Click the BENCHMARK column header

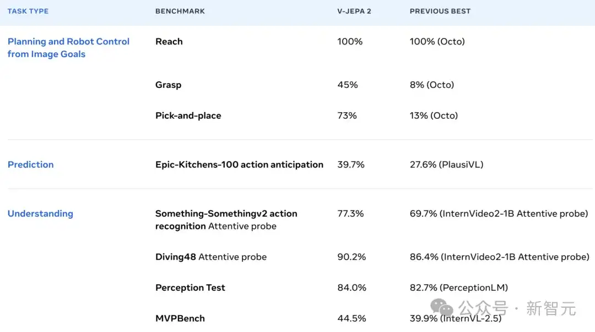(180, 12)
